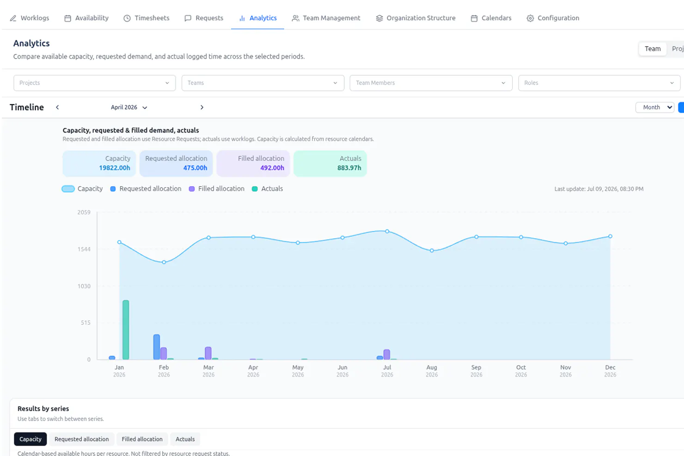Click the Organization Structure layers icon
This screenshot has height=456, width=684.
pos(379,18)
